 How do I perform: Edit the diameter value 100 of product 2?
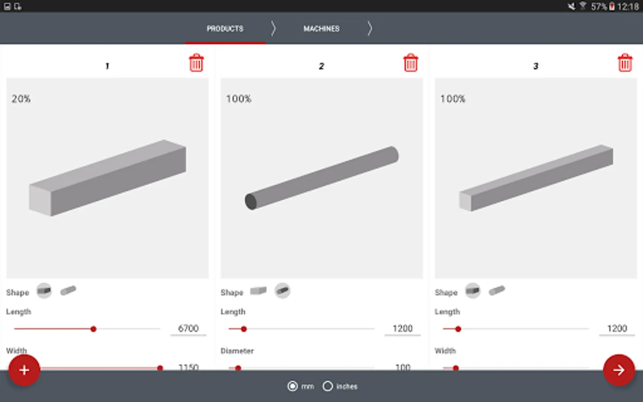pos(402,366)
